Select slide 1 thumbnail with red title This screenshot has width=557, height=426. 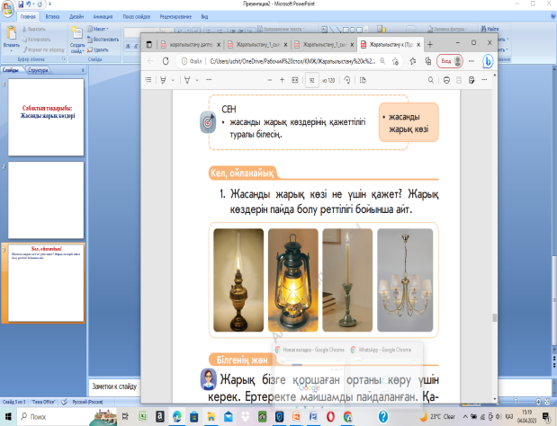46,117
